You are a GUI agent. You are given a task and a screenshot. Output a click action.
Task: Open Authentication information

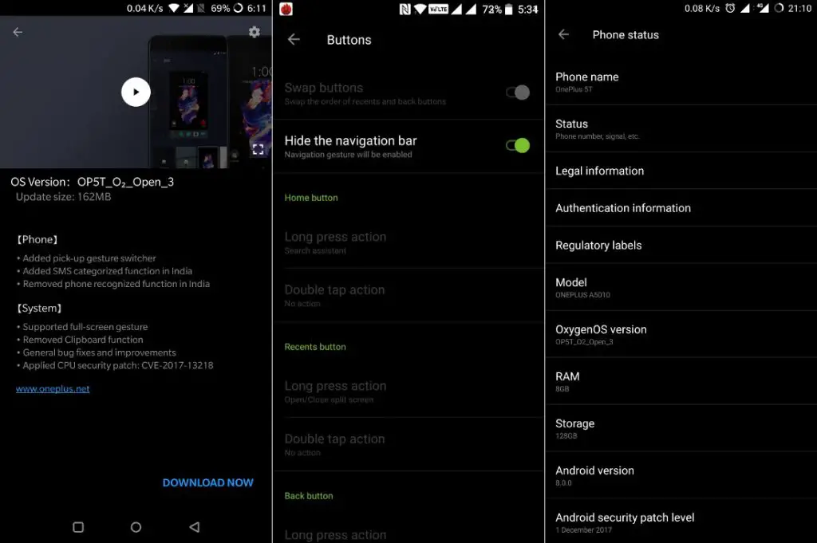tap(681, 208)
